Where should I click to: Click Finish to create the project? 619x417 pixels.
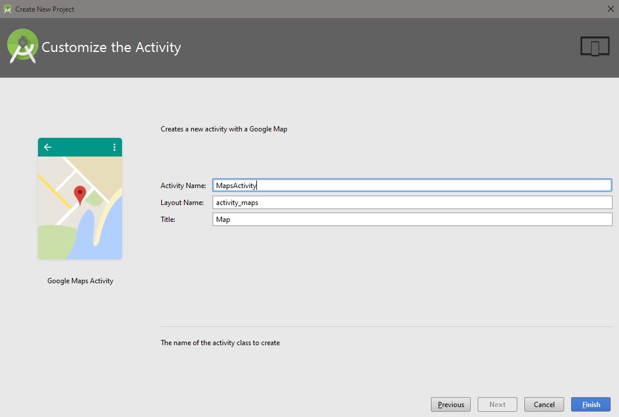591,404
